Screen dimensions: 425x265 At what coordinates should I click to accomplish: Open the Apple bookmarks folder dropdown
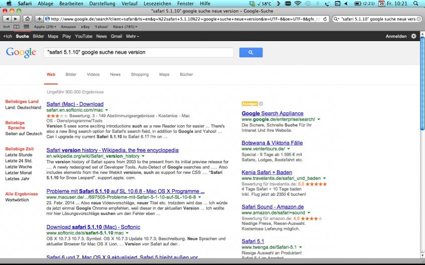click(x=45, y=27)
